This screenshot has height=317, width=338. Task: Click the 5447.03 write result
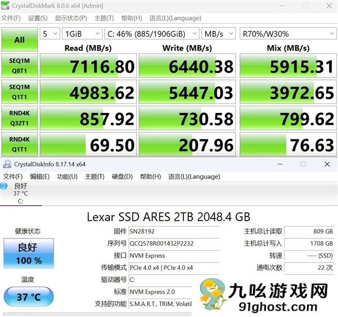pos(187,92)
